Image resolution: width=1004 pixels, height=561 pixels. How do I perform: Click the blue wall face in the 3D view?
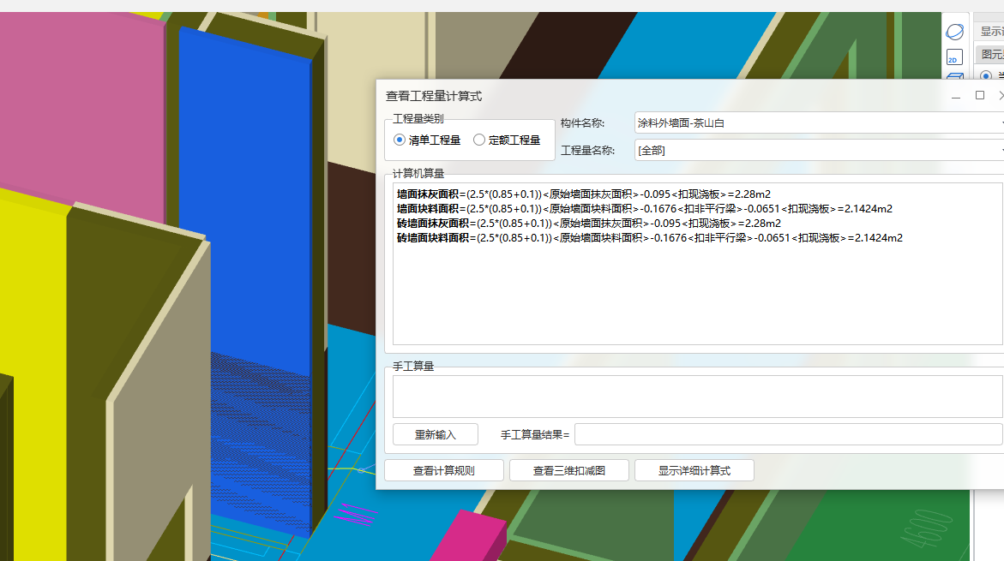pyautogui.click(x=249, y=205)
